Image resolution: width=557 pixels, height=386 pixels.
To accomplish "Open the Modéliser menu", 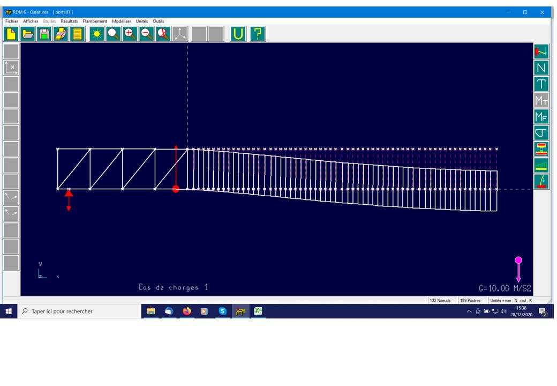I will 122,21.
